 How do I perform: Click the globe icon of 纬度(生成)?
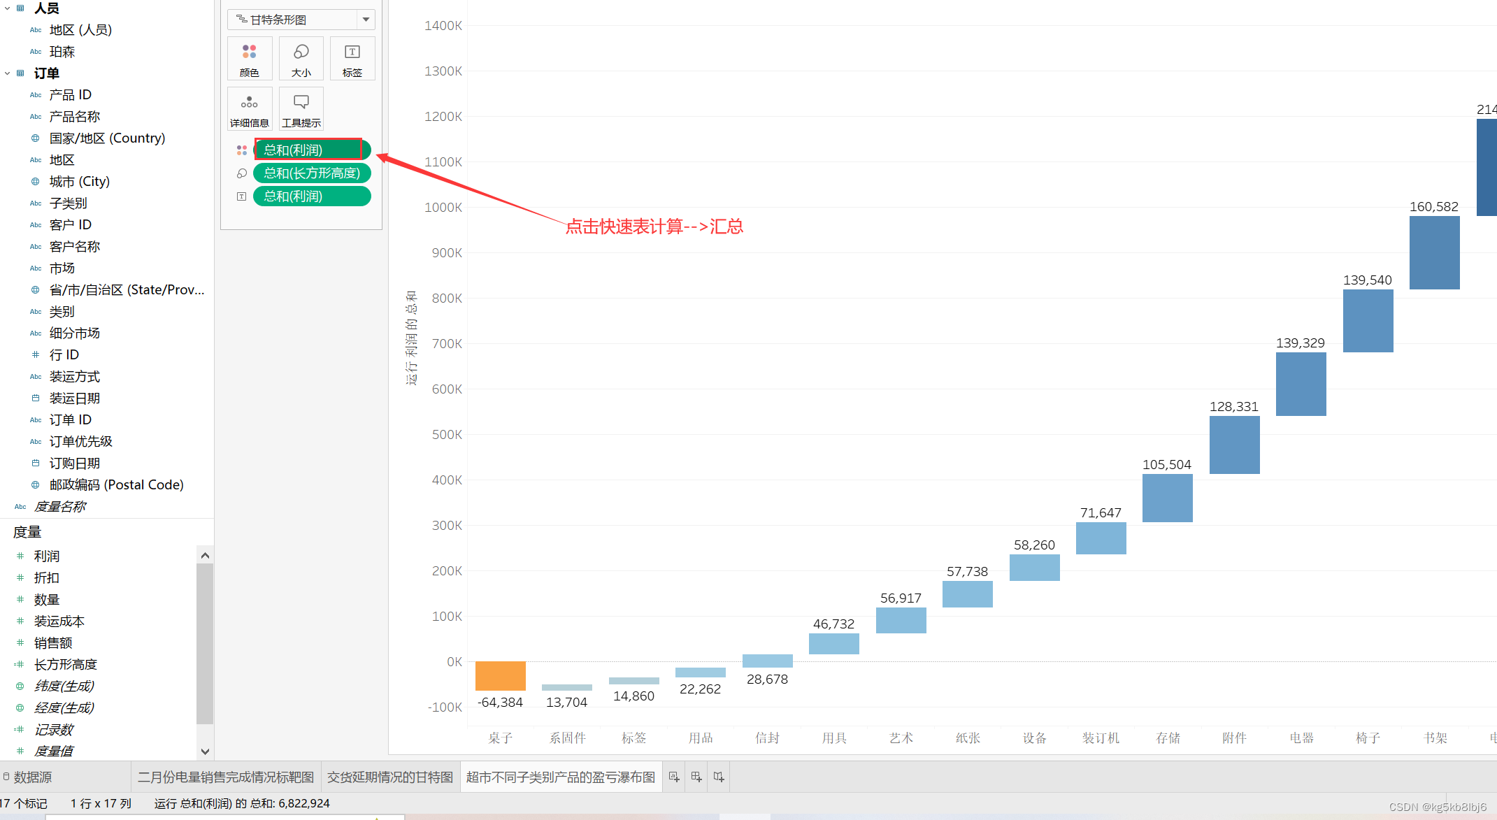point(20,686)
